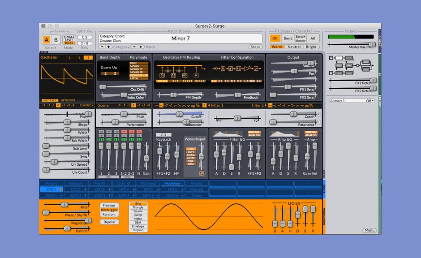421x258 pixels.
Task: Enable Keytrigger mode for the LFO
Action: [x=110, y=211]
